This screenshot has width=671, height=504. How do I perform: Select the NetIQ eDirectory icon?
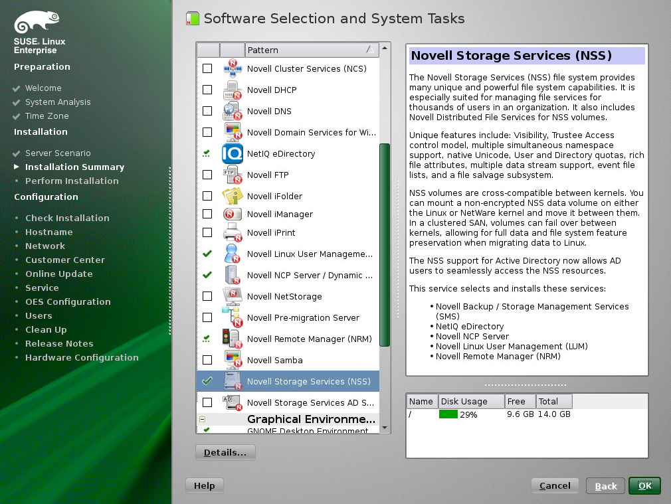coord(231,153)
